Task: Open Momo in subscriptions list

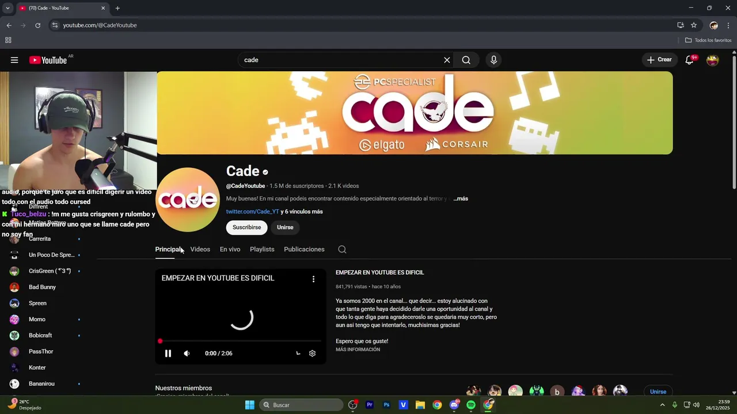Action: (37, 319)
